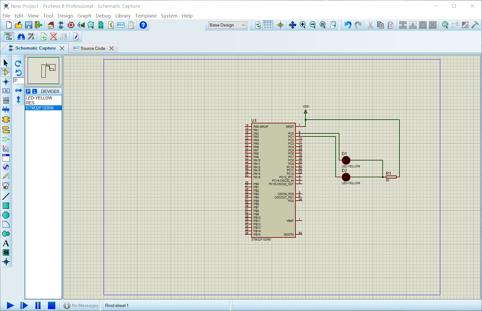Open PCB Layout chip icon
482x311 pixels.
[x=71, y=25]
